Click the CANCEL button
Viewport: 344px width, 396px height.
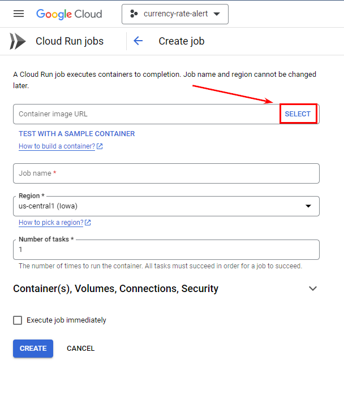80,349
